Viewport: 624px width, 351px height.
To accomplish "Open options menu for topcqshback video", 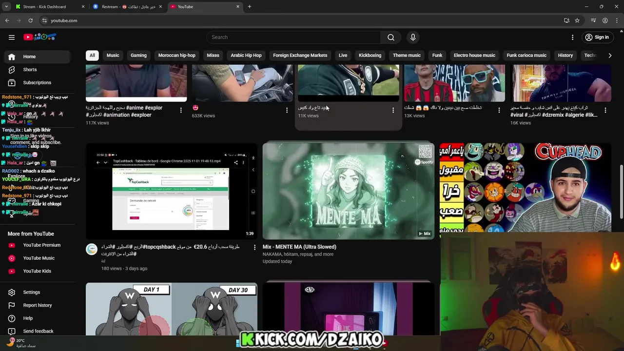I will [x=254, y=247].
